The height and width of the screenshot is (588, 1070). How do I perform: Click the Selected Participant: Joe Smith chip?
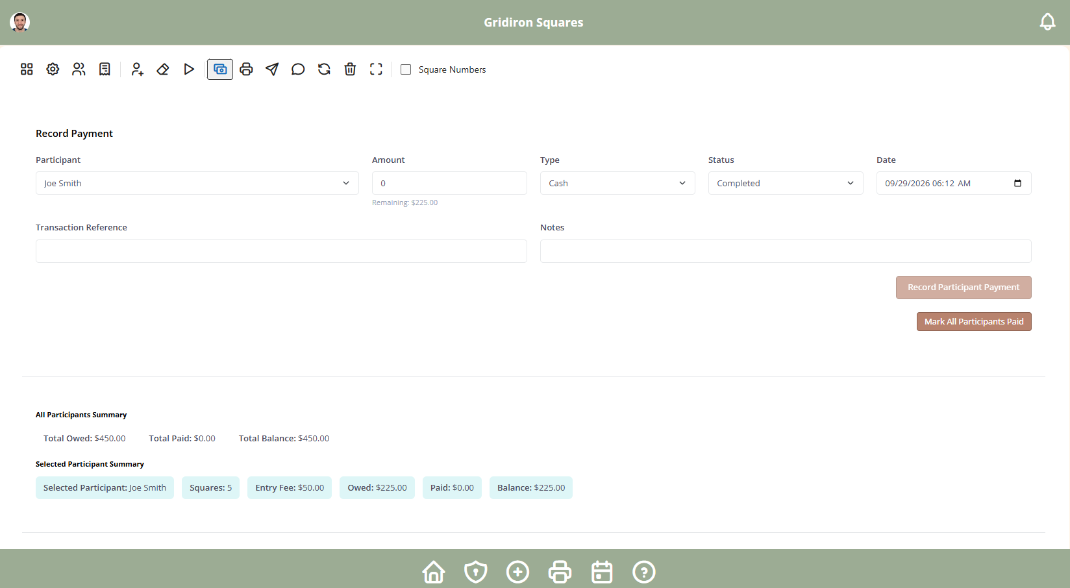coord(105,488)
